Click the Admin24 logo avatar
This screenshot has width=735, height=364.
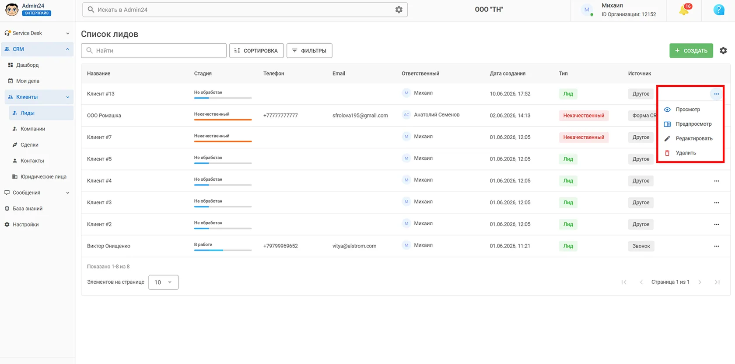[x=12, y=9]
